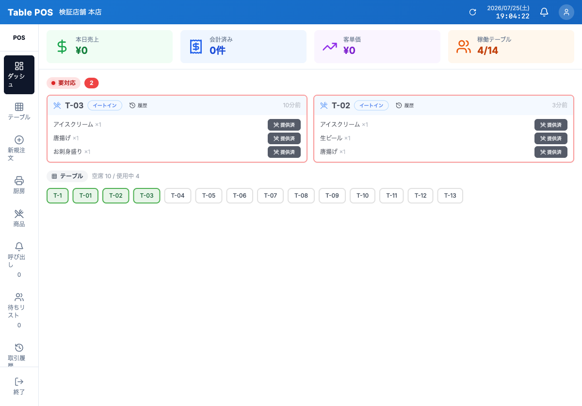Select empty table T-05
Image resolution: width=582 pixels, height=406 pixels.
209,196
